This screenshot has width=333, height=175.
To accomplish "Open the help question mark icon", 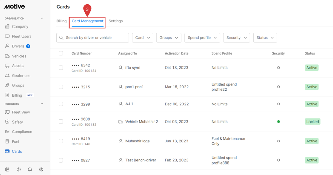I will (x=19, y=169).
